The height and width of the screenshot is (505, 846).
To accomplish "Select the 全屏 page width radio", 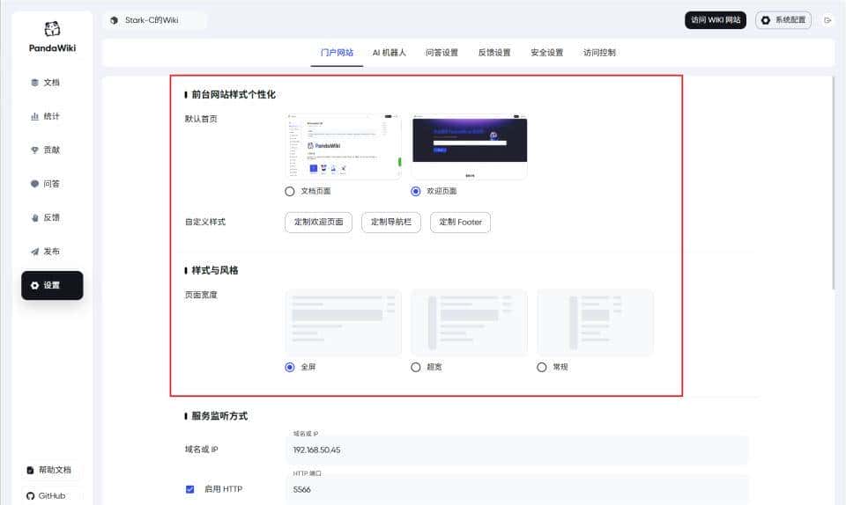I will click(x=290, y=367).
